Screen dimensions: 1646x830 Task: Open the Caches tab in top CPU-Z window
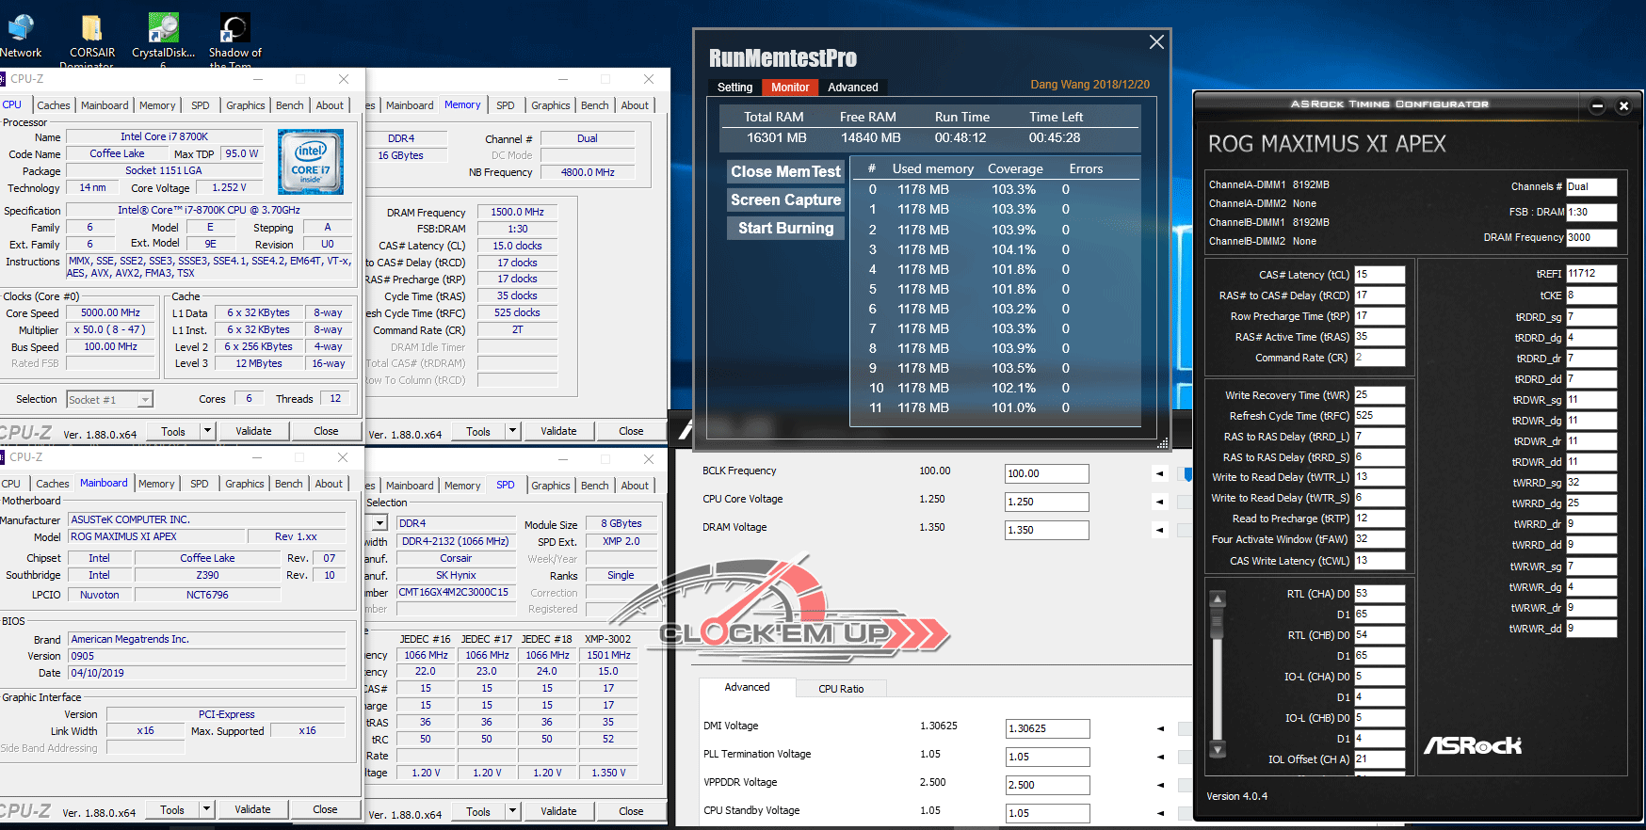click(54, 105)
